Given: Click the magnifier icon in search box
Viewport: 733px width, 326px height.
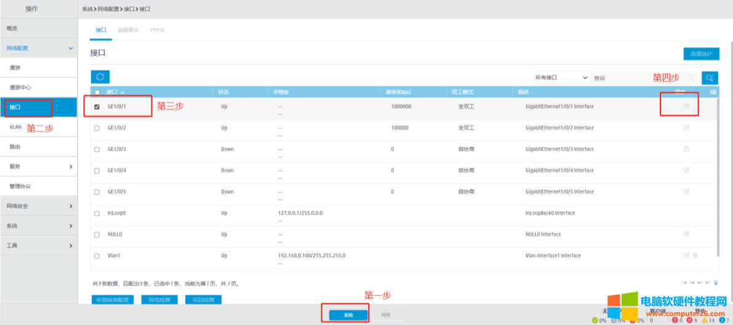Looking at the screenshot, I should click(x=691, y=78).
